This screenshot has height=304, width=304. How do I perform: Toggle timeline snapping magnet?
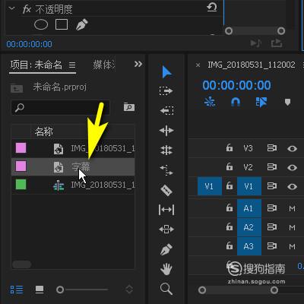tap(236, 102)
